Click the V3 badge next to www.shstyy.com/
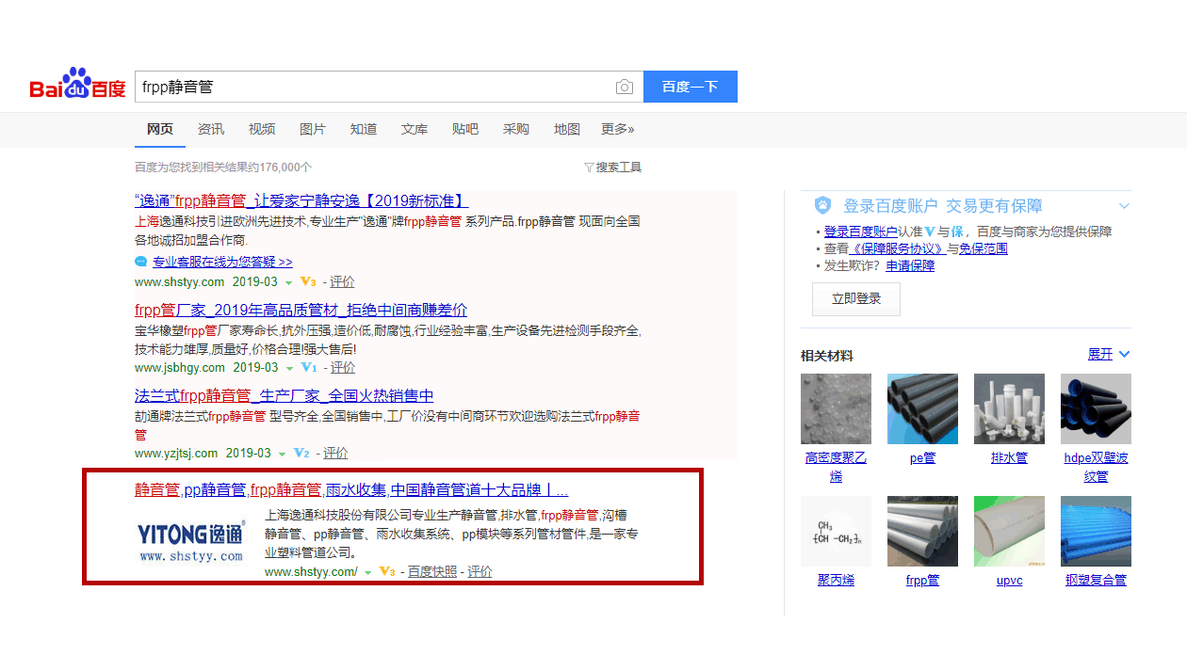 click(x=386, y=571)
